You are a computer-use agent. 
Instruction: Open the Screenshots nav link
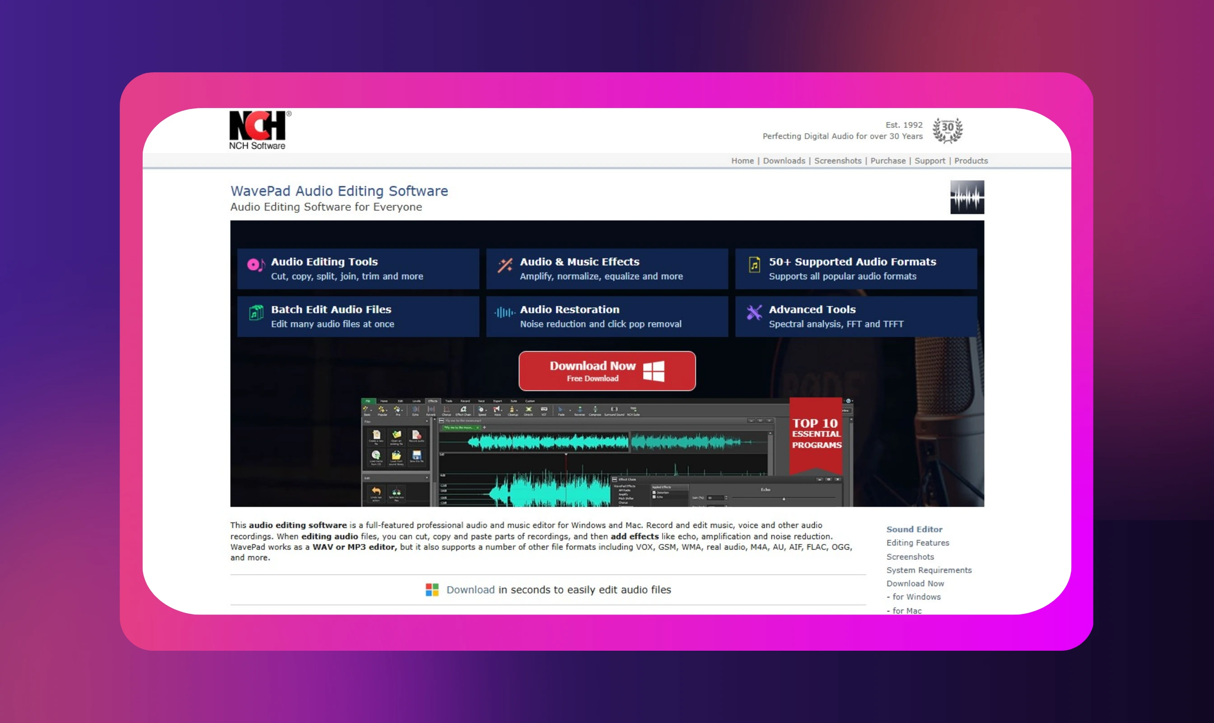point(838,161)
